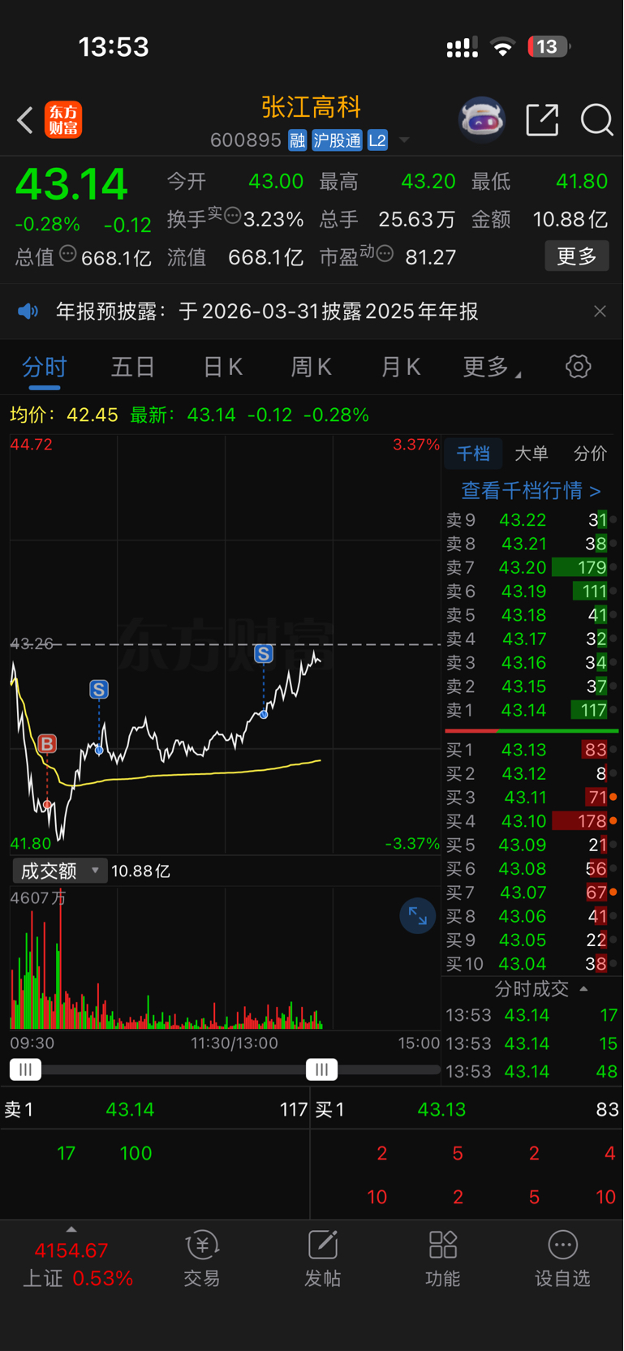Tap the S sell marker near 43.26 line
624x1351 pixels.
(264, 653)
